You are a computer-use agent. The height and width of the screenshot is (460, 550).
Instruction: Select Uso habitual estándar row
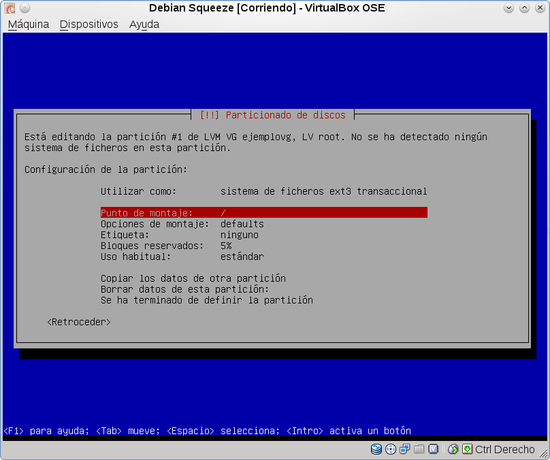264,257
